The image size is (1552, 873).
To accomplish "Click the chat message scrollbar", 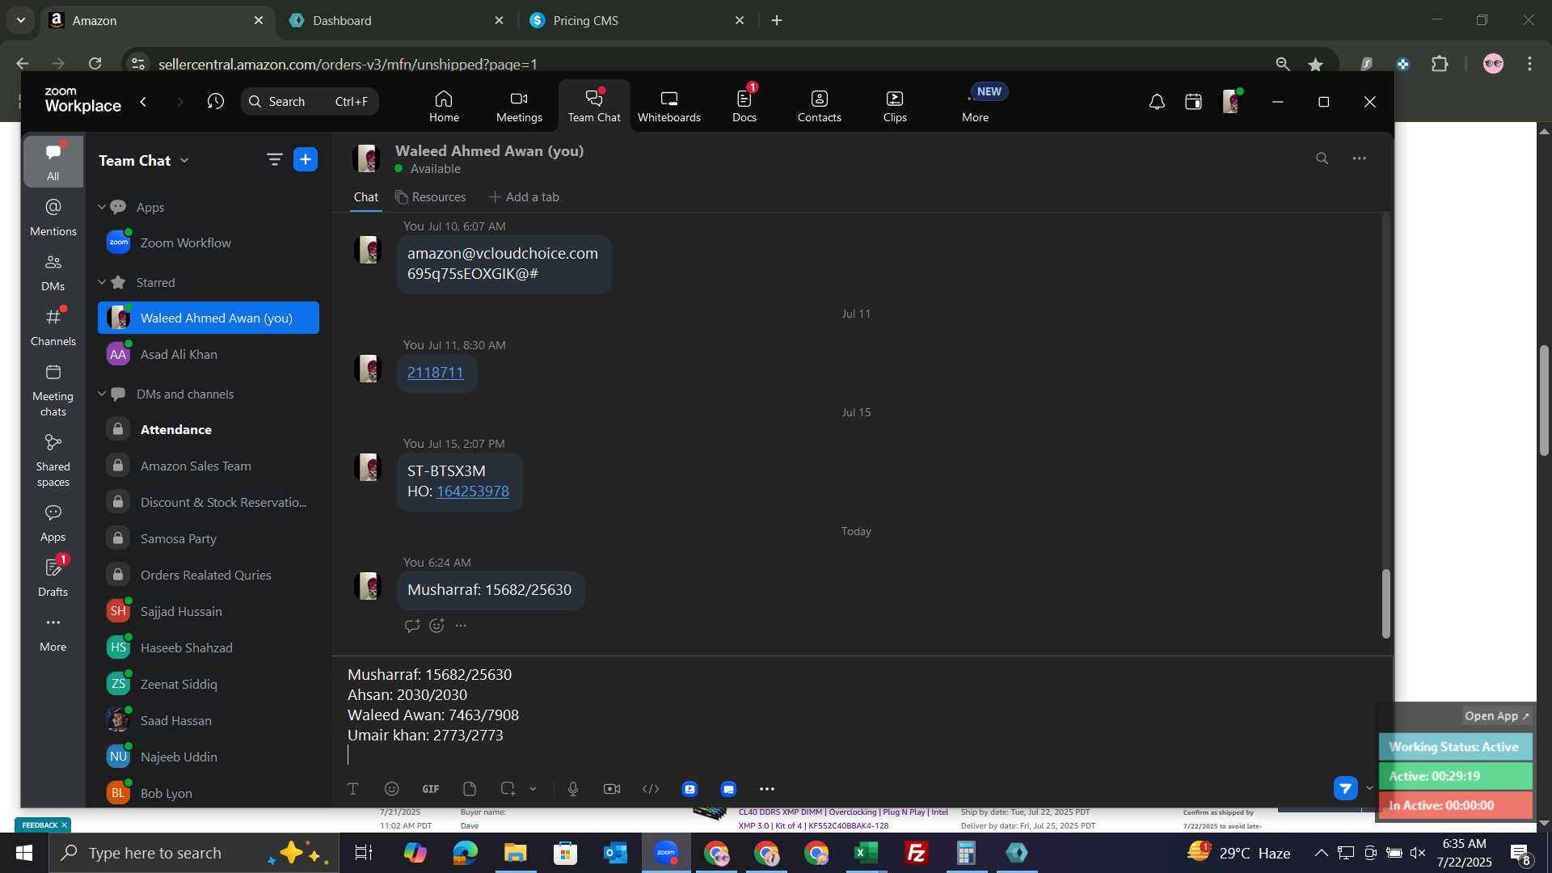I will (1385, 603).
